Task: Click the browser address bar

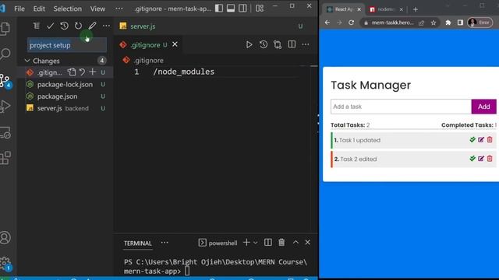Action: coord(393,23)
